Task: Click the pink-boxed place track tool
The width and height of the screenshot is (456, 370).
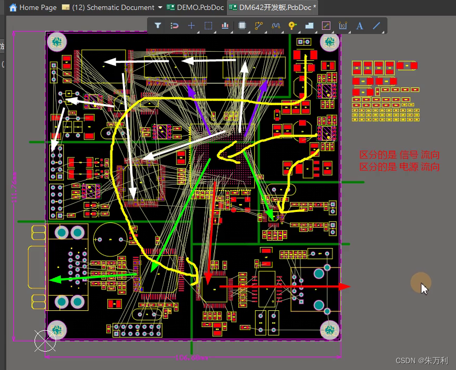Action: [x=326, y=25]
